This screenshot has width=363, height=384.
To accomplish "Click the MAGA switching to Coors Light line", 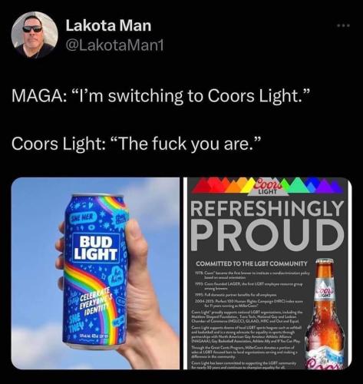I will click(x=160, y=95).
